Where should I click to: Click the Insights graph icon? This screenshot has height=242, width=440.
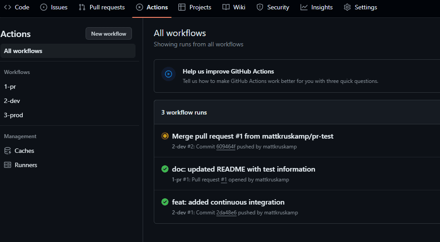(304, 7)
